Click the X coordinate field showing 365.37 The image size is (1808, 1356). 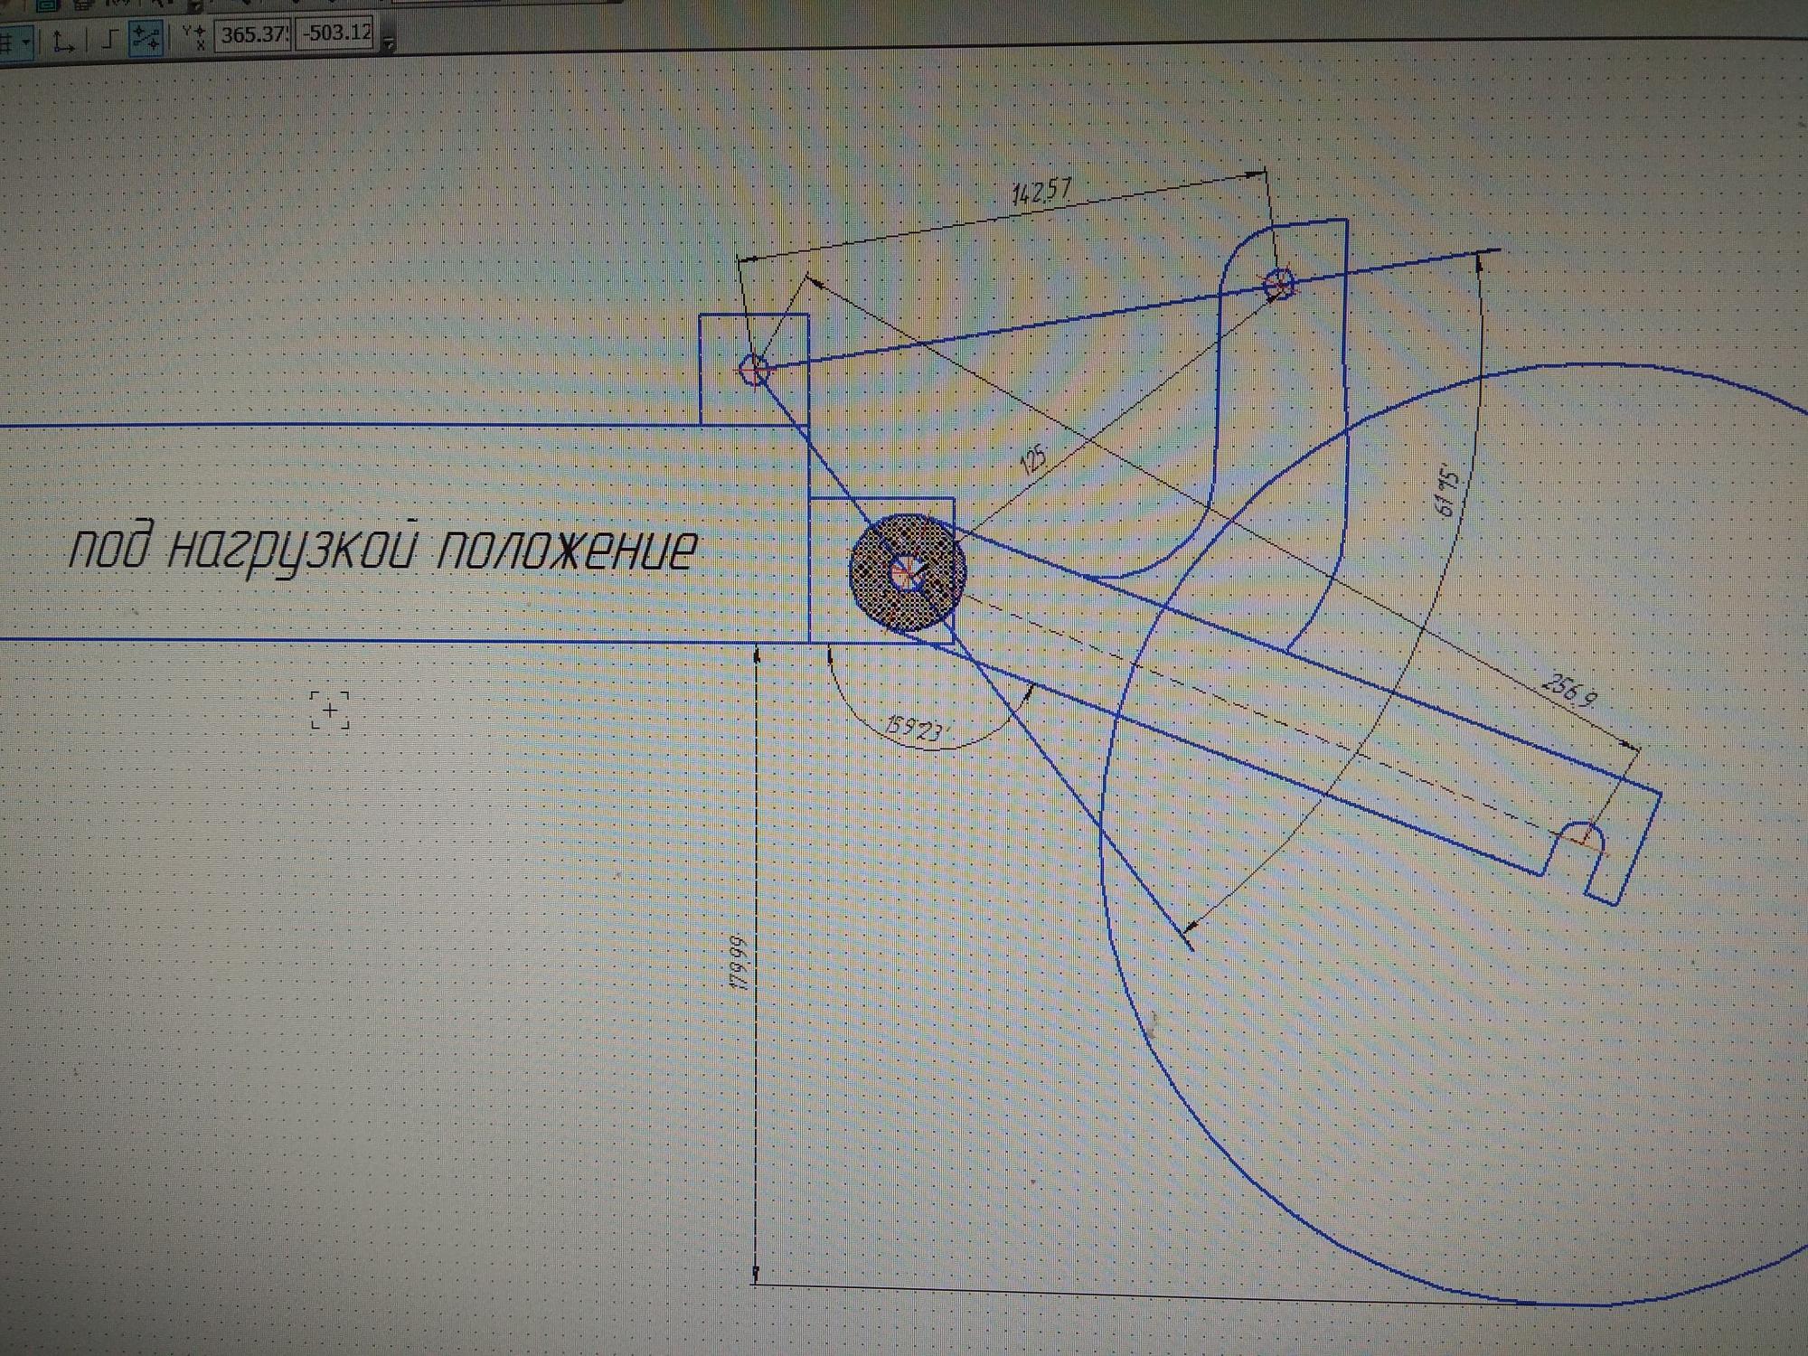point(253,34)
